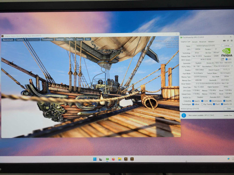Screen dimensions: 234x175
Task: Click the second Heaven Benchmark taskbar icon
Action: [x=132, y=159]
